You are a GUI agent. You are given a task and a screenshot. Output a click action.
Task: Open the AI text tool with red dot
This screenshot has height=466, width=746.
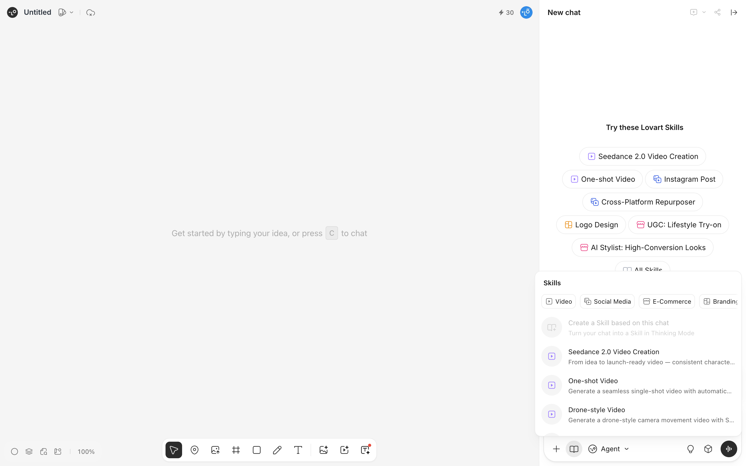click(x=365, y=450)
